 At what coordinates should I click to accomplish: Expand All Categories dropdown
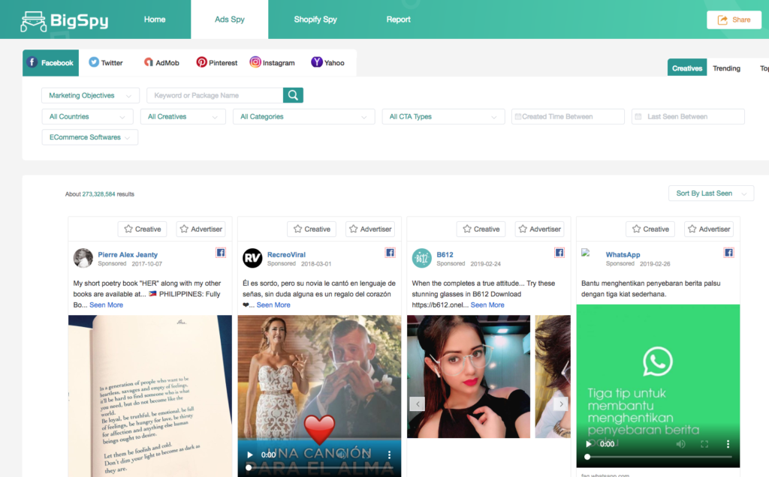click(303, 116)
